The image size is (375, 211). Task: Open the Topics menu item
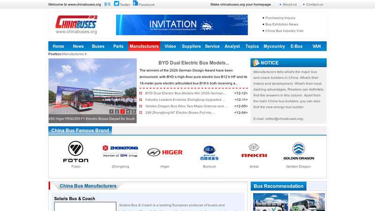(252, 46)
